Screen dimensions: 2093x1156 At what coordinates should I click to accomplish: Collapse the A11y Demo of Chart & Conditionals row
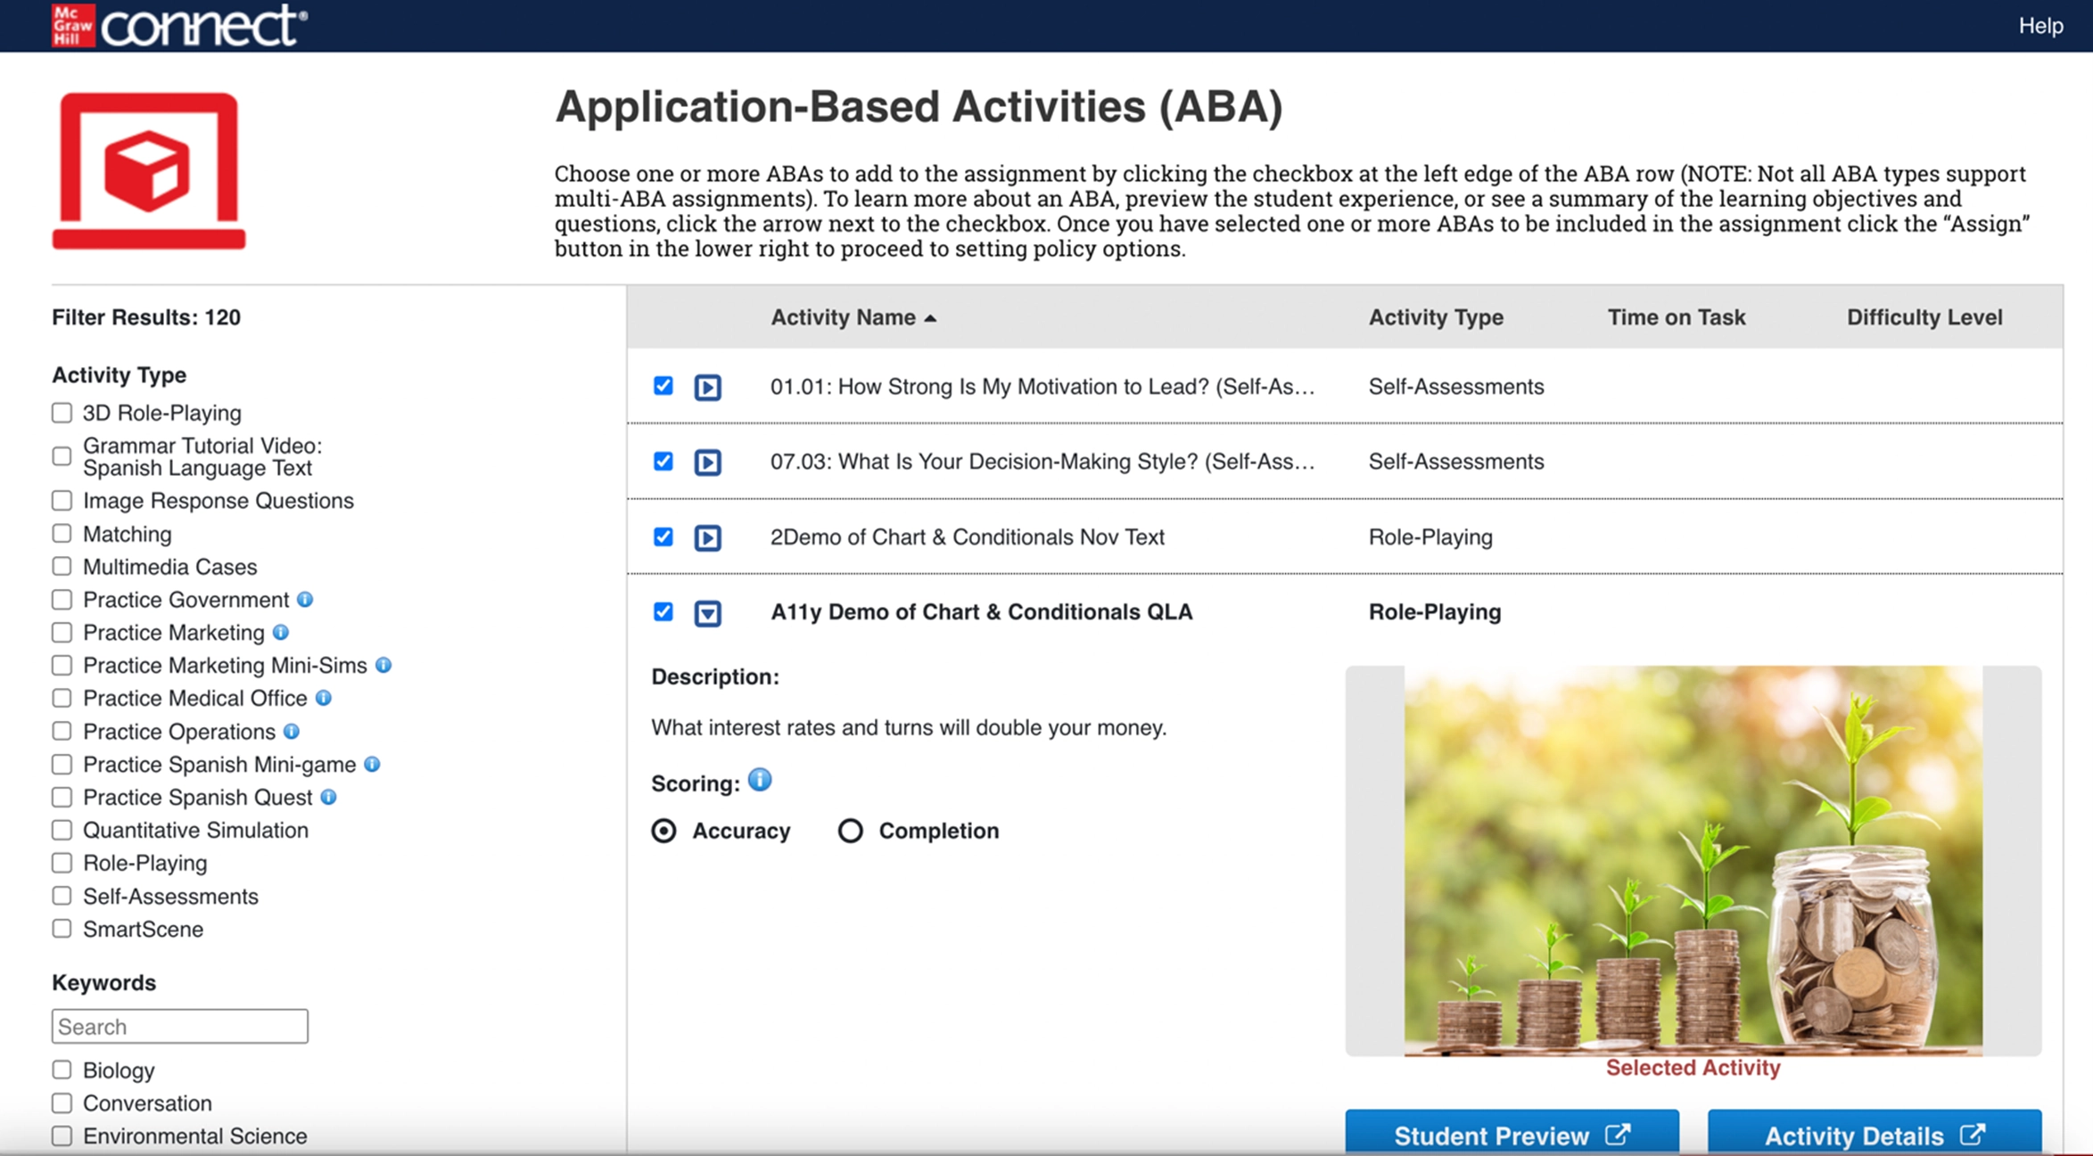click(x=708, y=612)
